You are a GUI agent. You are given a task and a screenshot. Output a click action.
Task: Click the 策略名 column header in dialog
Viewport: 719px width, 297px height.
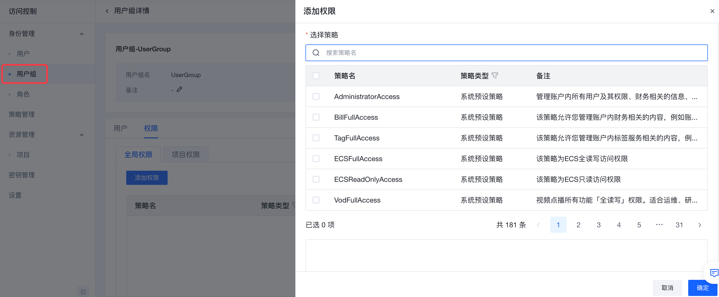coord(344,76)
